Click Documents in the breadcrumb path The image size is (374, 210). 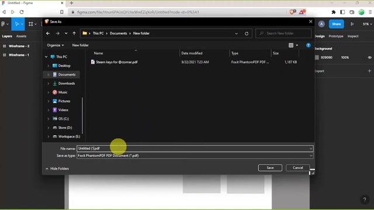(x=118, y=33)
